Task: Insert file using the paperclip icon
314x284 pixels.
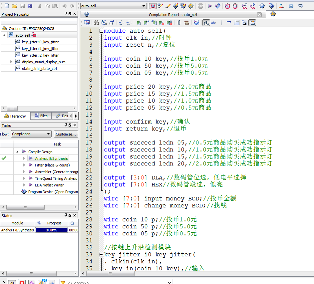Action: (179, 23)
